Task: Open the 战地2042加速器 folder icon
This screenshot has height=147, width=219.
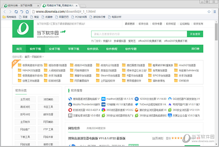Action: coord(72,65)
